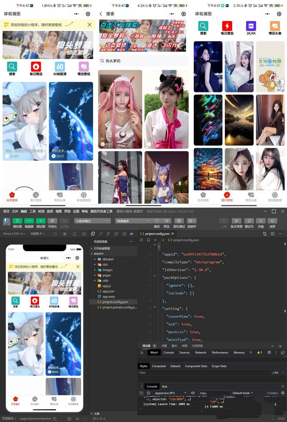Click the 详情 (Details) button
287x422 pixels.
coord(261,221)
